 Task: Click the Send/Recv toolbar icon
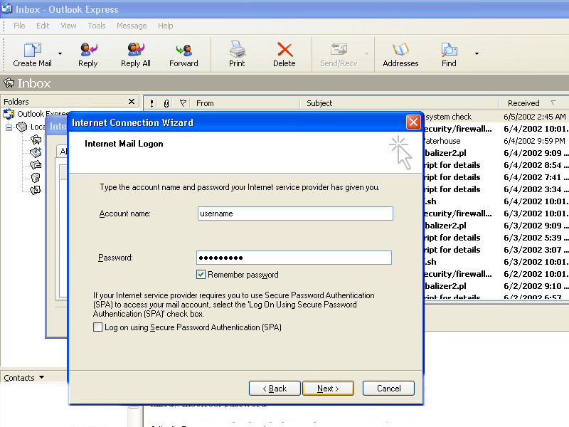[339, 50]
